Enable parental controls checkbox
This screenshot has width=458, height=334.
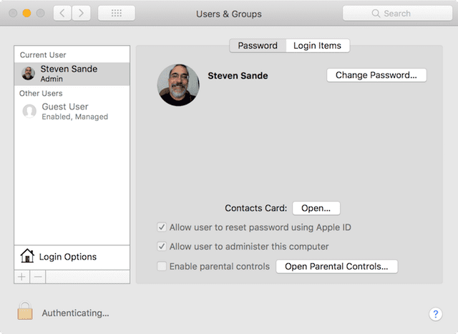pos(162,267)
